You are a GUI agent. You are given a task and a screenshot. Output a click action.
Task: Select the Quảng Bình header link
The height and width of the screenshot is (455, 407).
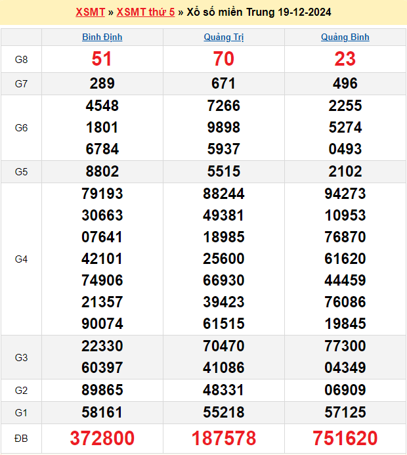[345, 37]
